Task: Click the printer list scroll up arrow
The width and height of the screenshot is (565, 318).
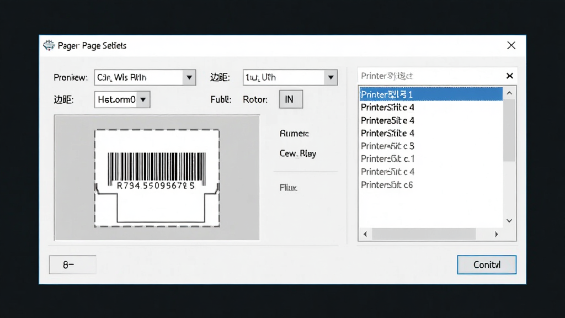Action: [509, 93]
